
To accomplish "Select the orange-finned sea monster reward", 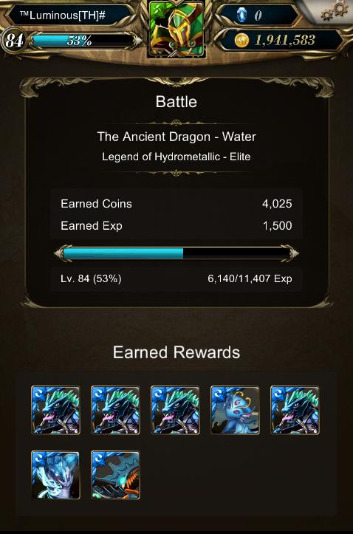I will (115, 476).
